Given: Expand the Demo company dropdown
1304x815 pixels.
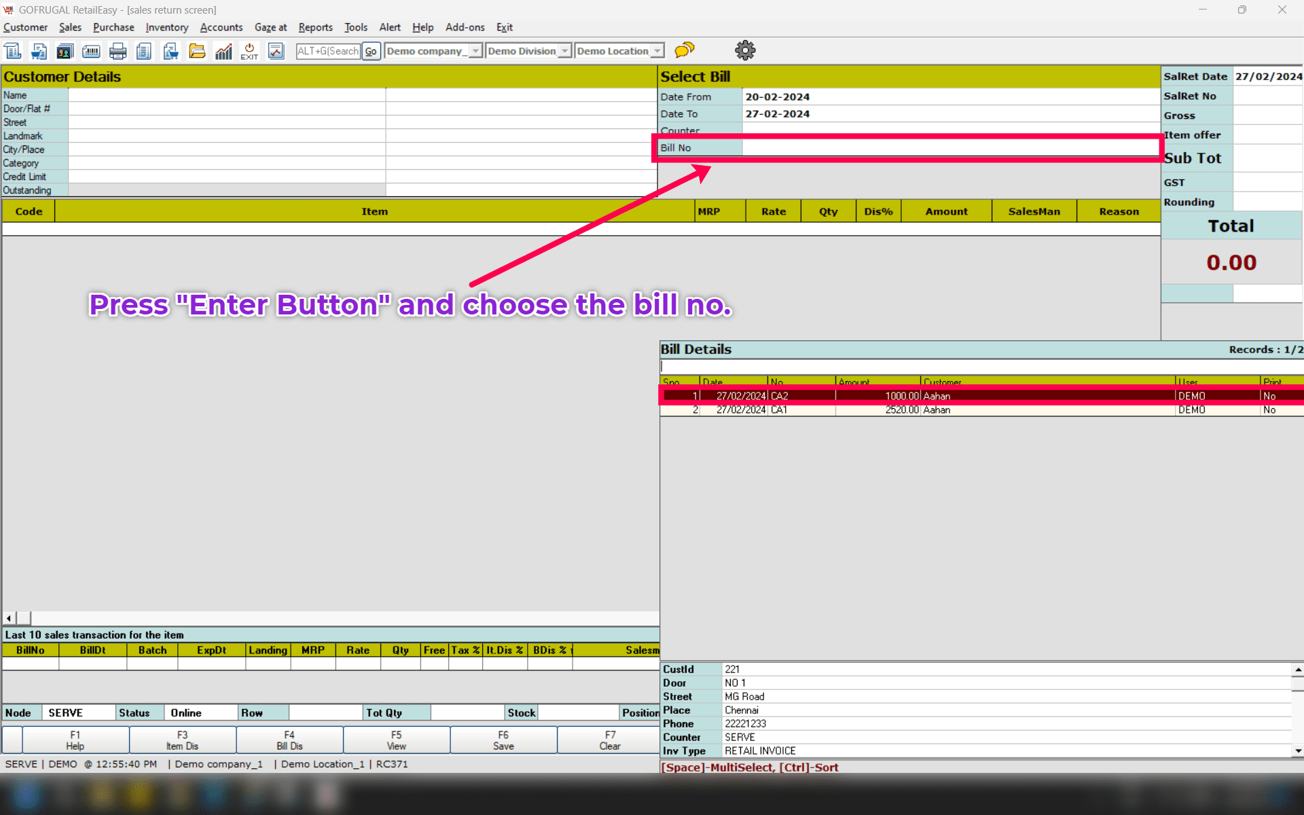Looking at the screenshot, I should pyautogui.click(x=475, y=51).
